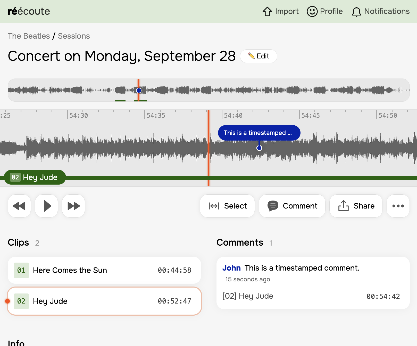Viewport: 417px width, 346px height.
Task: Click the [02] Hey Jude comment reference
Action: coord(248,296)
